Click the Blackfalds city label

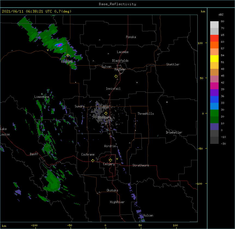click(x=120, y=61)
